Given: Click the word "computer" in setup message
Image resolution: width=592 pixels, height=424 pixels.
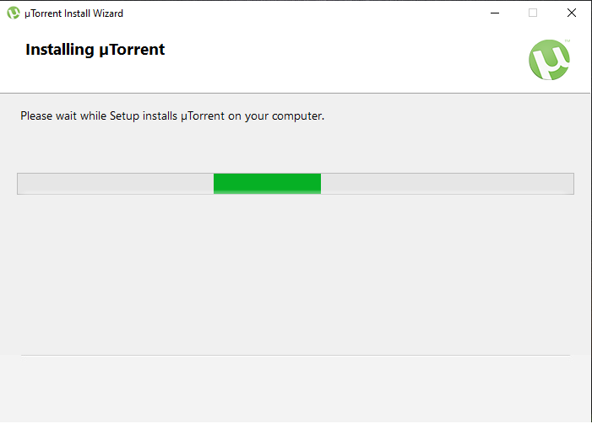Looking at the screenshot, I should click(x=296, y=116).
